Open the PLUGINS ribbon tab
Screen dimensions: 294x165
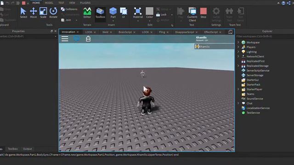pyautogui.click(x=85, y=3)
